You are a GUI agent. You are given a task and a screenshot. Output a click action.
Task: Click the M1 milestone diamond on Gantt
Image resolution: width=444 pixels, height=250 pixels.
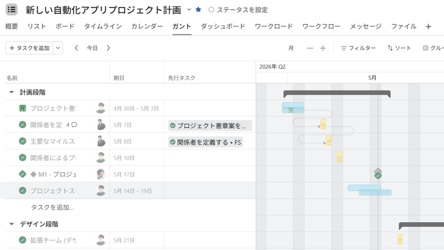[x=378, y=176]
